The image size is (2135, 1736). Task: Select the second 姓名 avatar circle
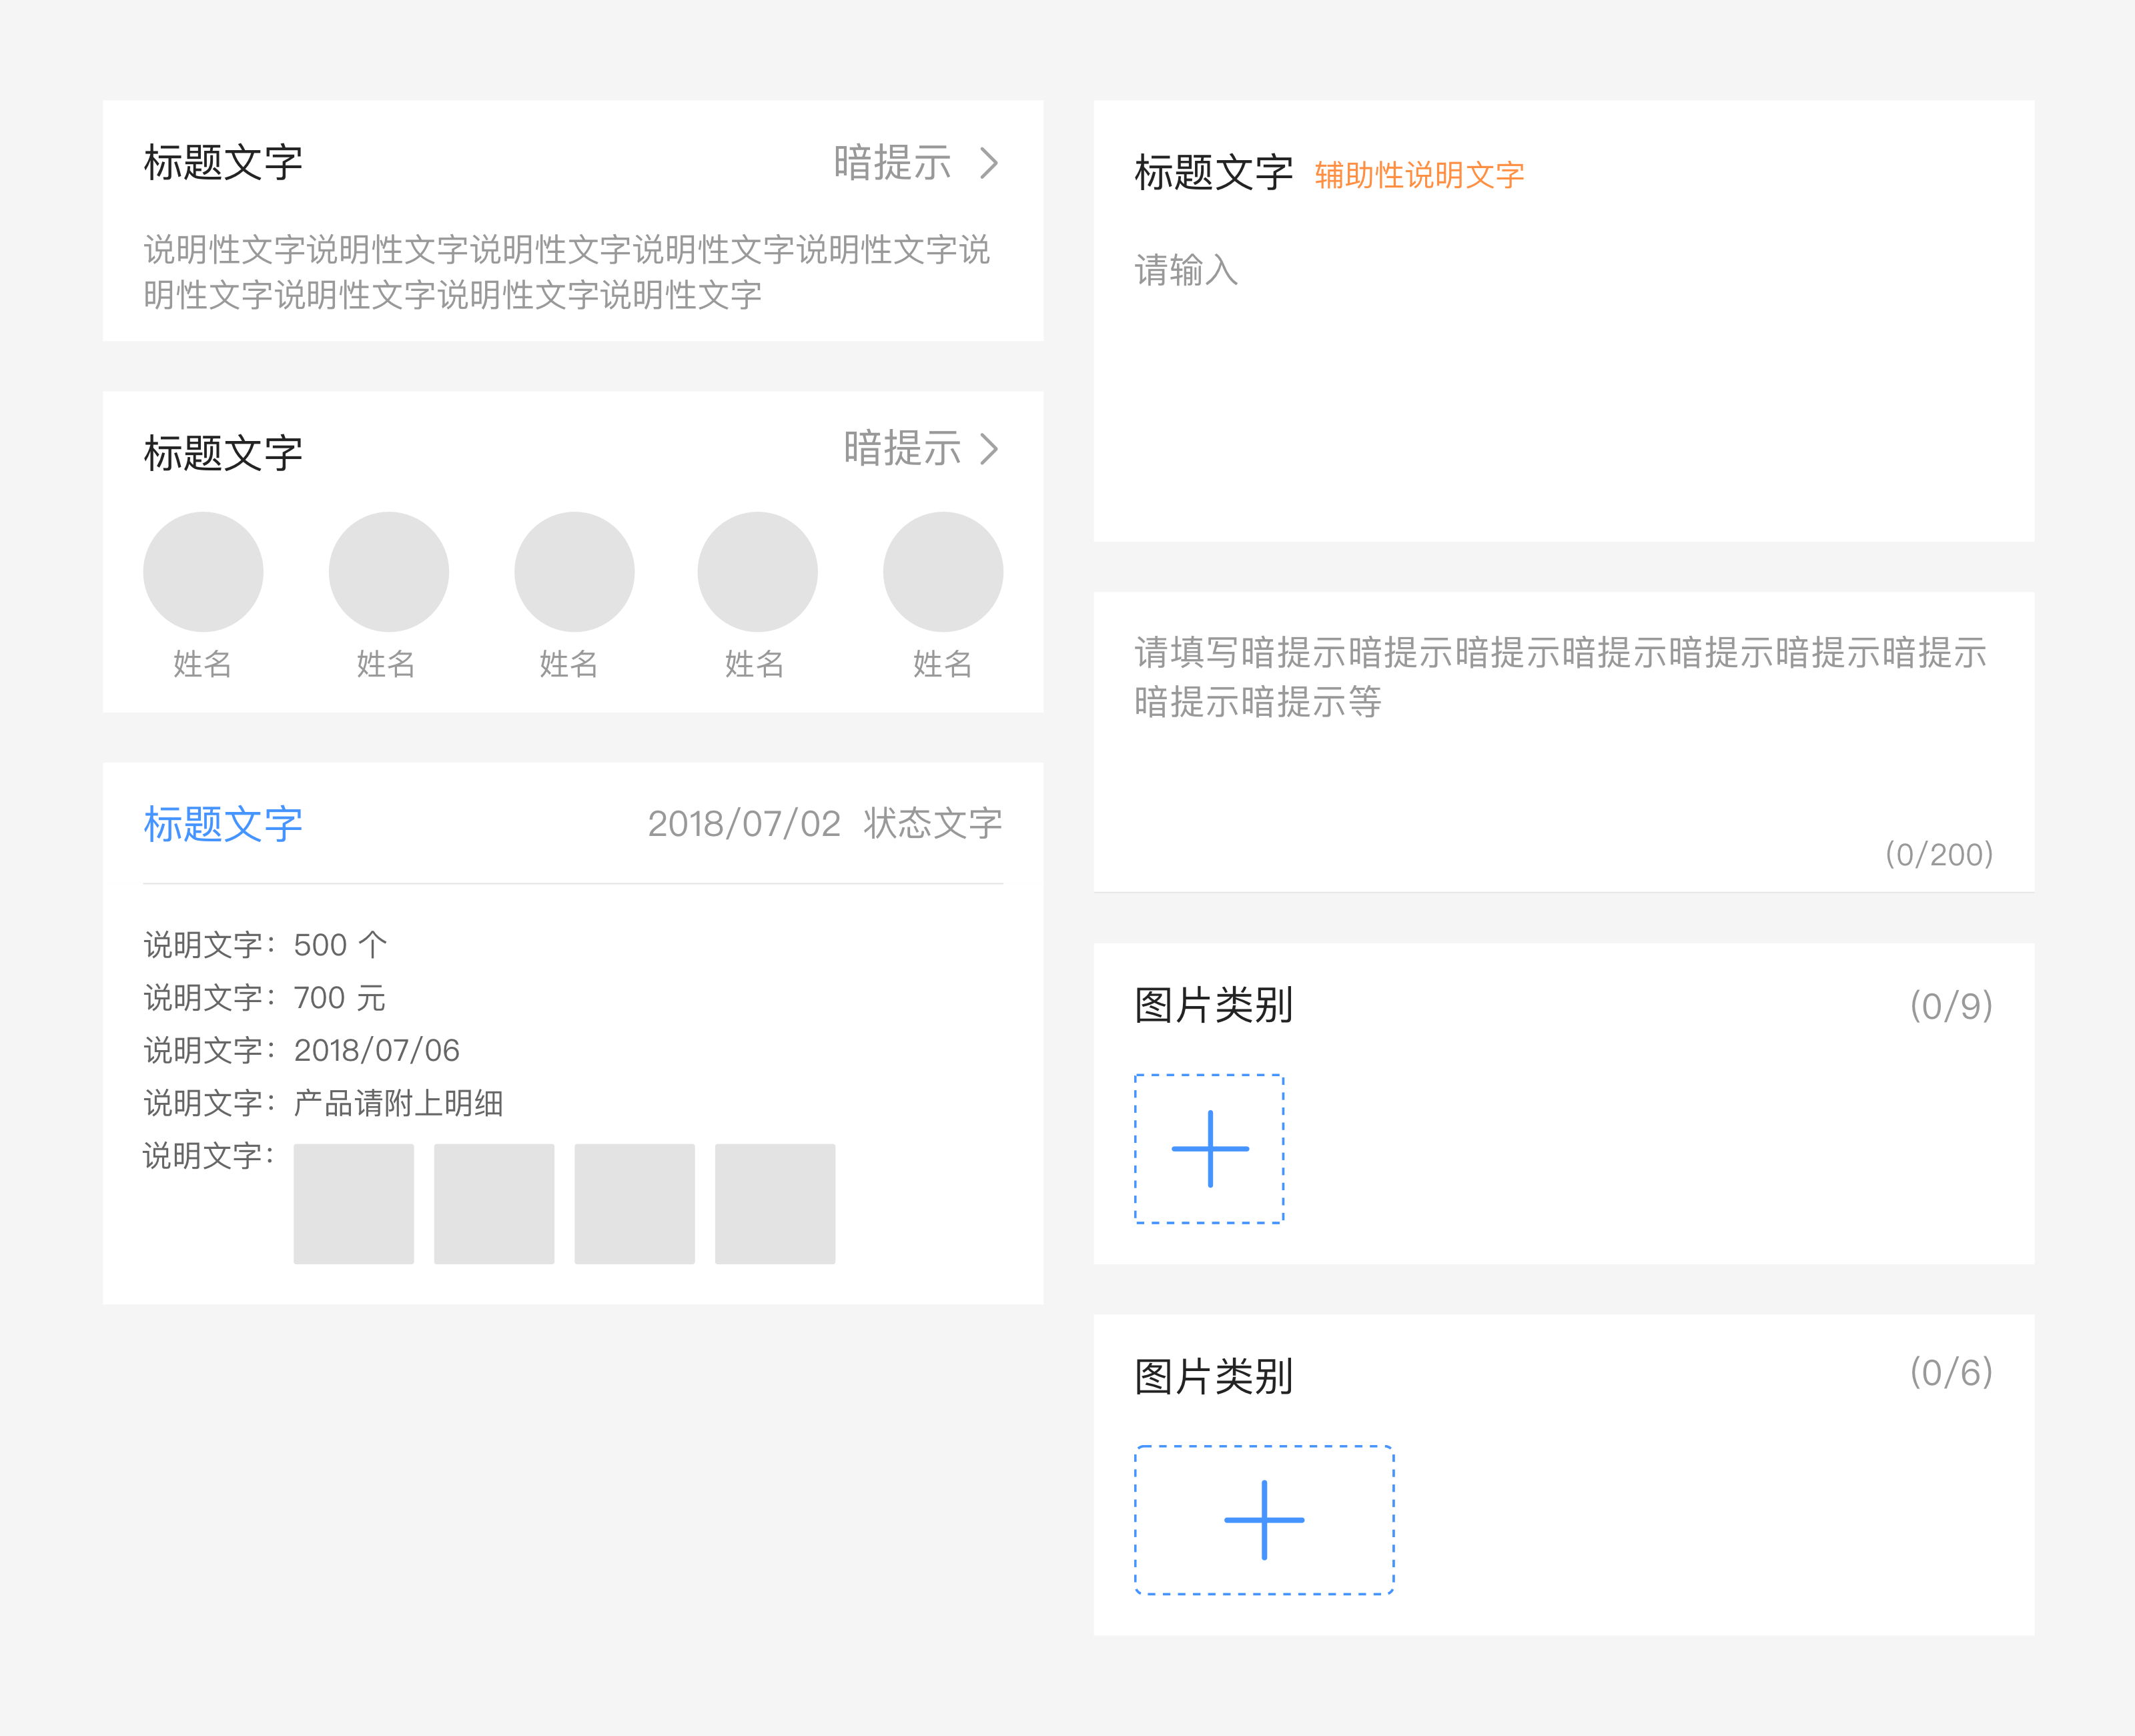(388, 571)
